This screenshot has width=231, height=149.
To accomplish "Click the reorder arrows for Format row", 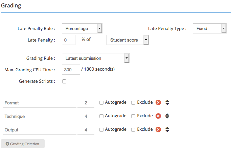I will point(167,102).
